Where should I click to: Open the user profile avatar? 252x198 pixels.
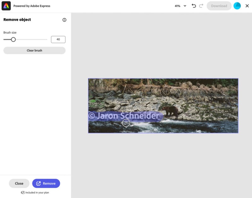(237, 6)
